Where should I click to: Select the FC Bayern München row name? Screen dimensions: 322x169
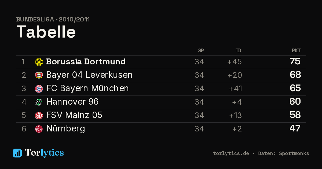tap(87, 89)
